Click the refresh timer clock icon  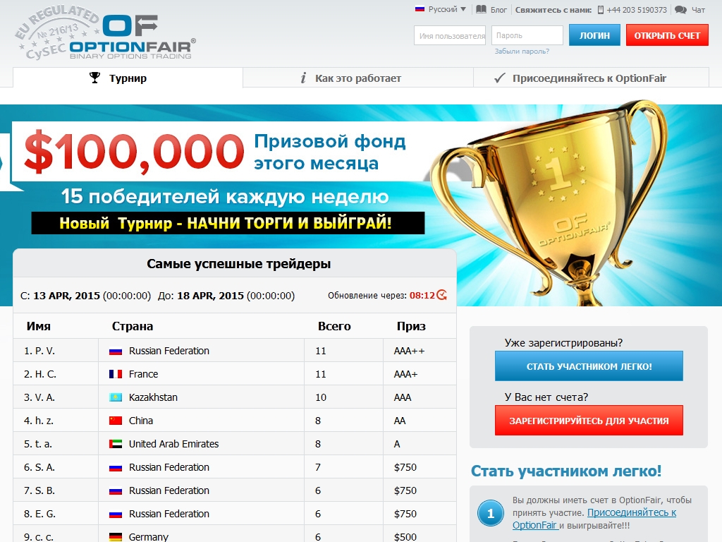(x=442, y=295)
